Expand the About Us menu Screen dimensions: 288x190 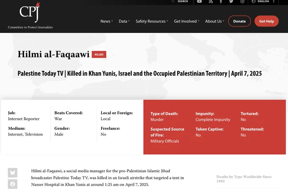215,21
